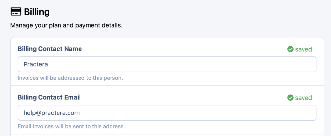Click the 'Manage your plan and payment details' subtitle

(x=66, y=25)
